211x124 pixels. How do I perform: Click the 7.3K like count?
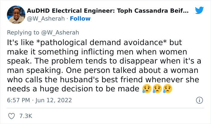(25, 116)
